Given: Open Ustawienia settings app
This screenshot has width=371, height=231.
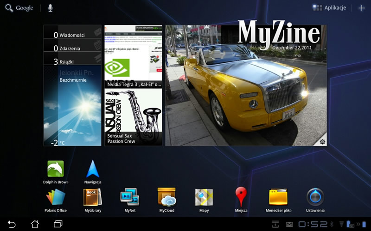Looking at the screenshot, I should [315, 201].
